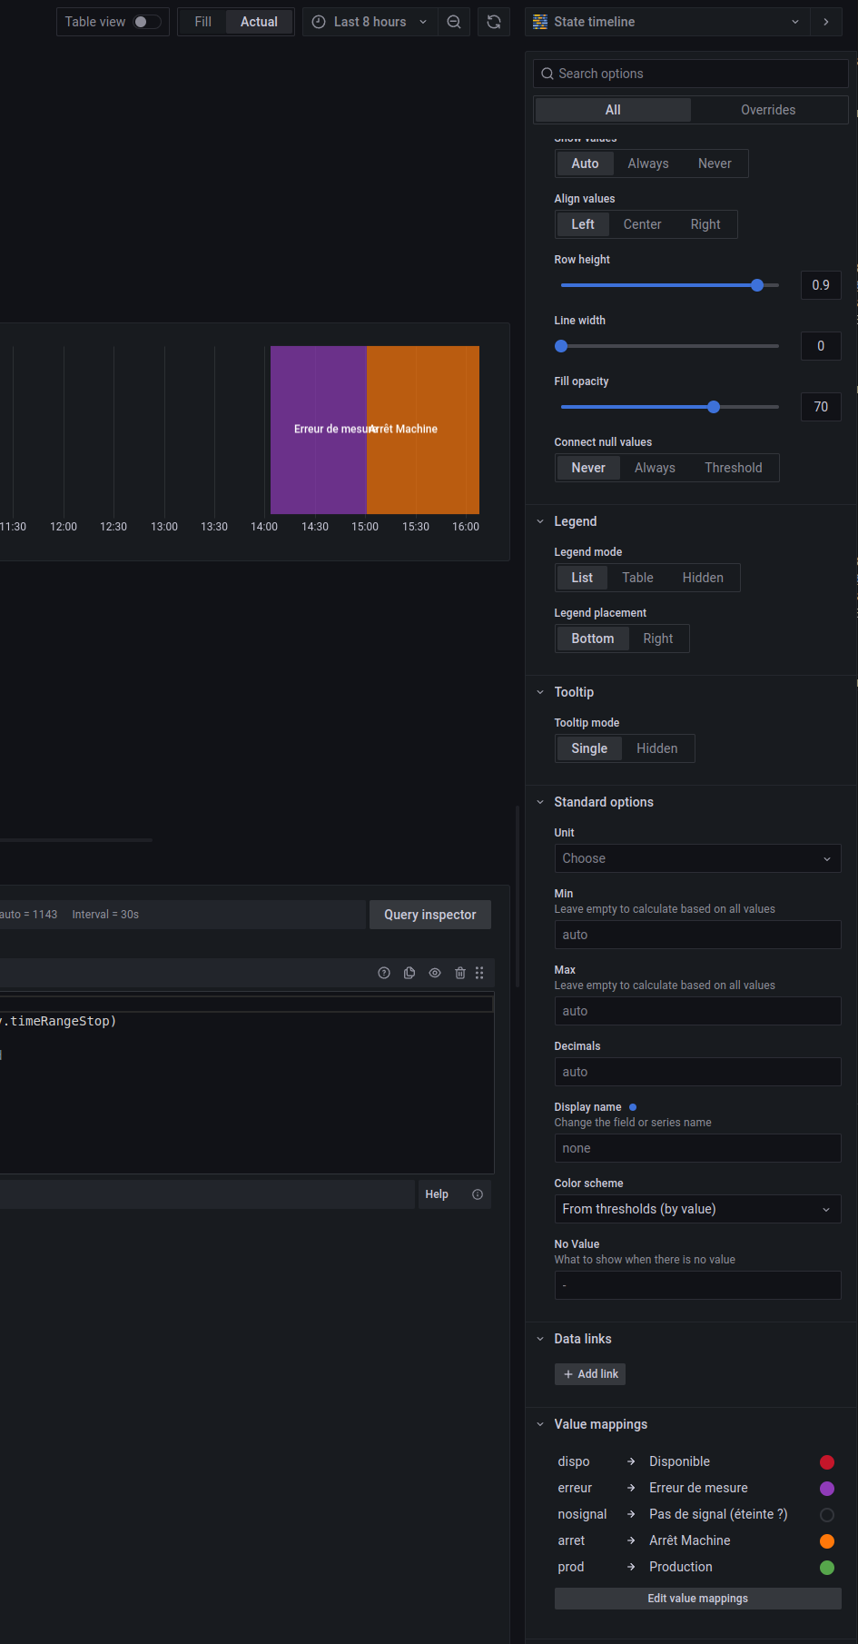Viewport: 858px width, 1644px height.
Task: Set Connect null values to Threshold
Action: (734, 468)
